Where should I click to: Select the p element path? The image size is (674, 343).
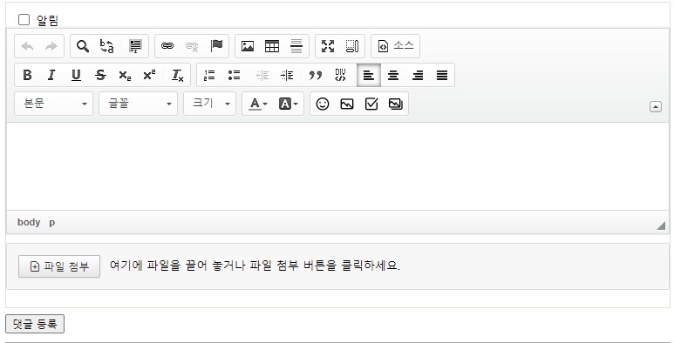click(x=52, y=222)
